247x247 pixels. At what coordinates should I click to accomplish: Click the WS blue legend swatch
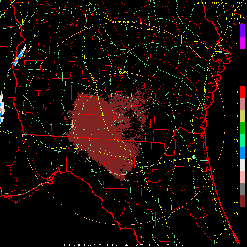242,153
